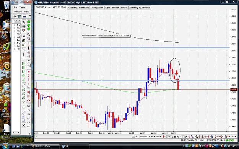The image size is (239, 149).
Task: Switch chart to M5 interval
Action: [29, 114]
